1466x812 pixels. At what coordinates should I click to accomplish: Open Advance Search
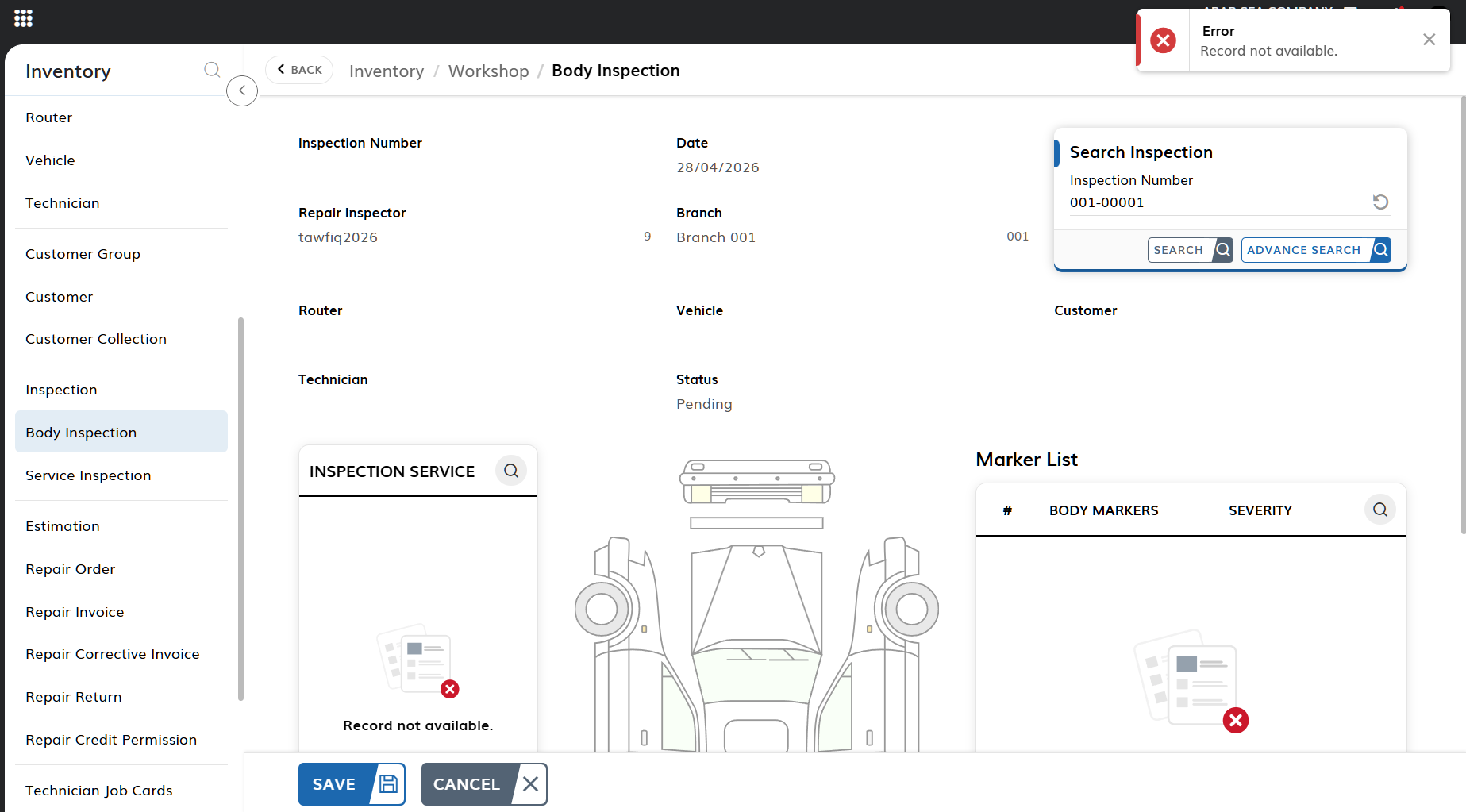point(1316,250)
